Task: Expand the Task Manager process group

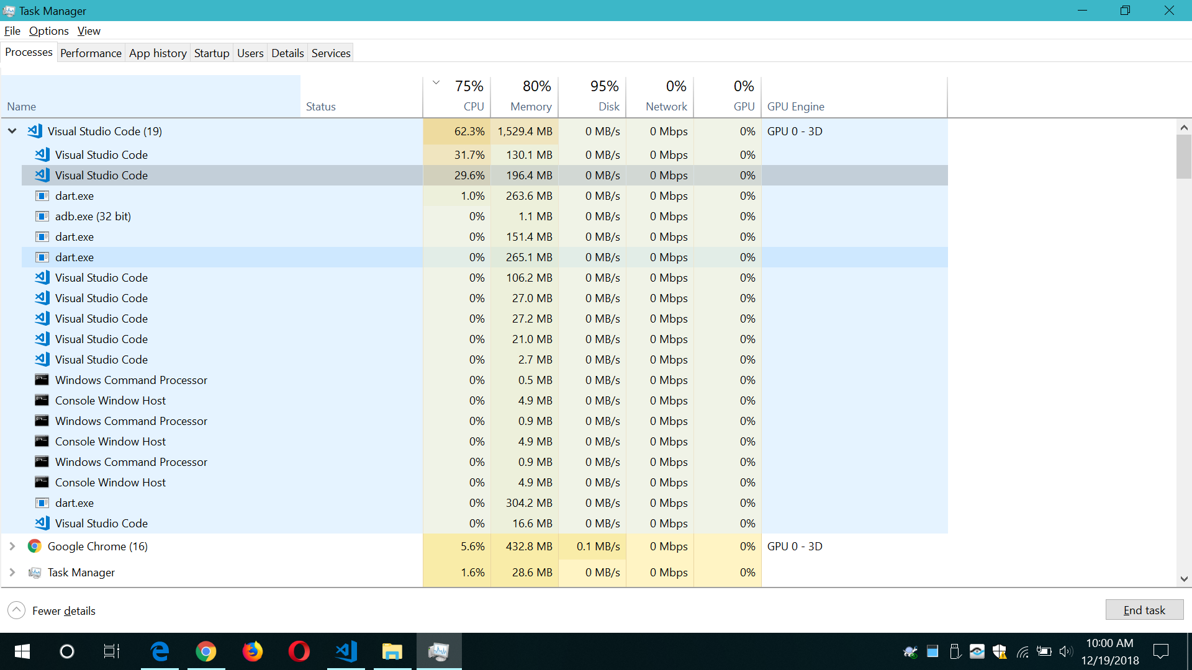Action: (12, 572)
